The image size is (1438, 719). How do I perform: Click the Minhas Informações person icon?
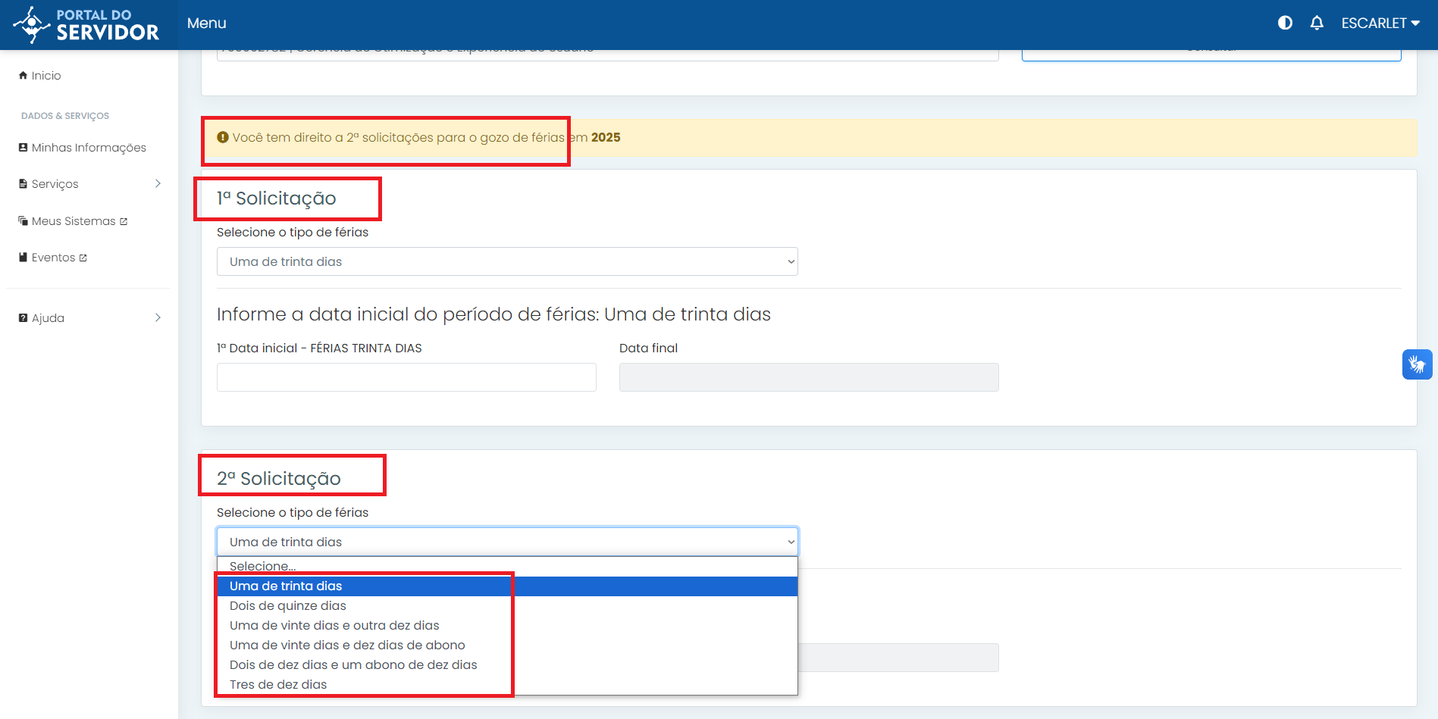(23, 147)
